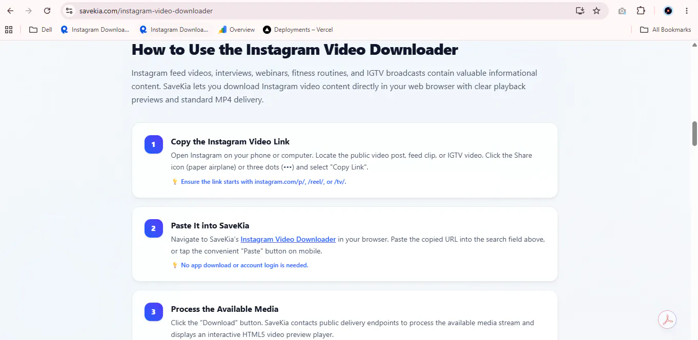Reload the page with the refresh icon

tap(47, 11)
